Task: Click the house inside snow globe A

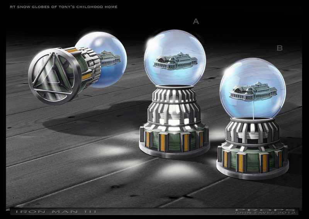Action: [x=175, y=61]
